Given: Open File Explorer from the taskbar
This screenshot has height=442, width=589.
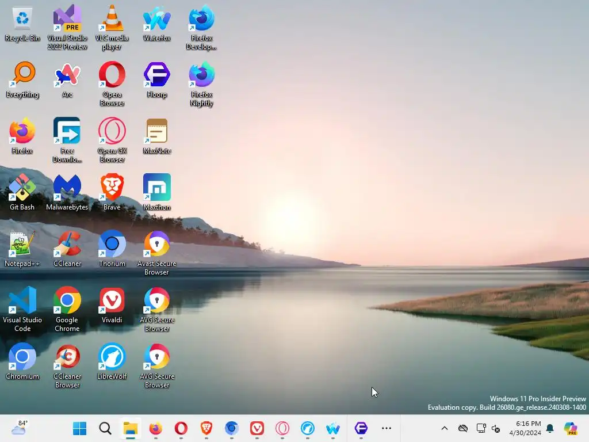Looking at the screenshot, I should (131, 428).
